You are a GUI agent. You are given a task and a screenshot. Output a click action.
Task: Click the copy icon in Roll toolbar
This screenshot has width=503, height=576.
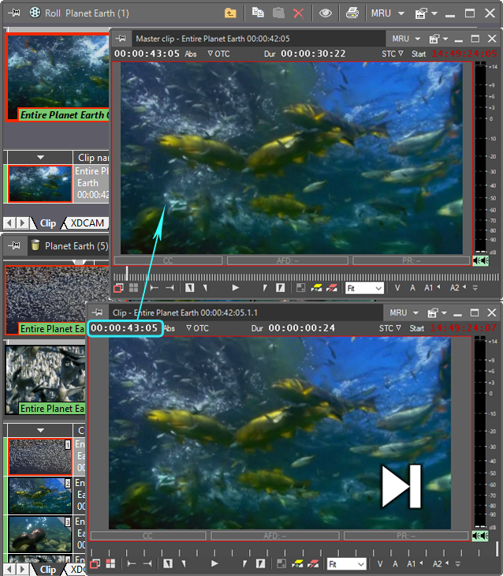258,13
